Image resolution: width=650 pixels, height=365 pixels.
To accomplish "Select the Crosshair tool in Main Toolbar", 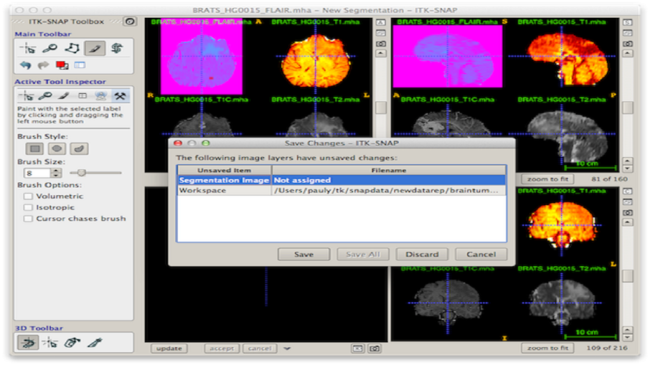I will pyautogui.click(x=27, y=48).
